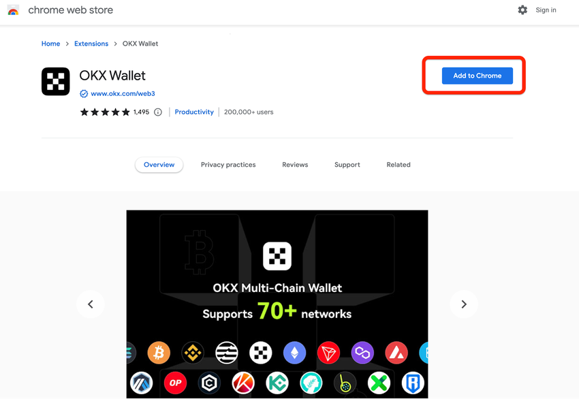Click the verified publisher badge icon
Screen dimensions: 579x399
point(84,94)
